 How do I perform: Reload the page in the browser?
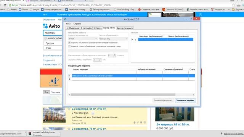tap(5, 5)
